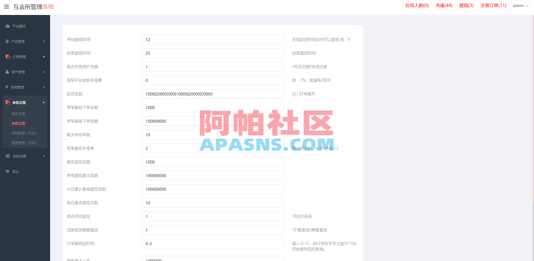Expand the 报表管理 menu chevron

pyautogui.click(x=44, y=87)
